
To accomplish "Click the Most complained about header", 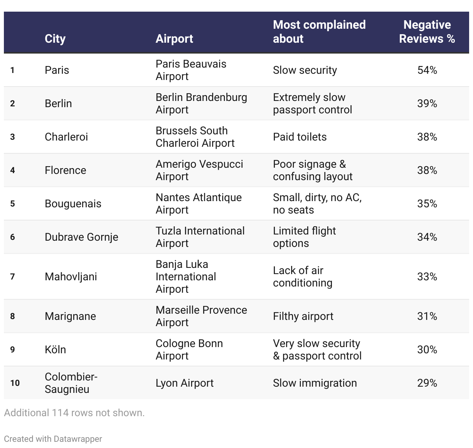I will tap(319, 32).
